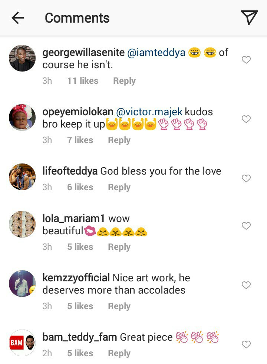Show the 7 likes on opeyemiolokan's comment
267x364 pixels.
pyautogui.click(x=80, y=140)
